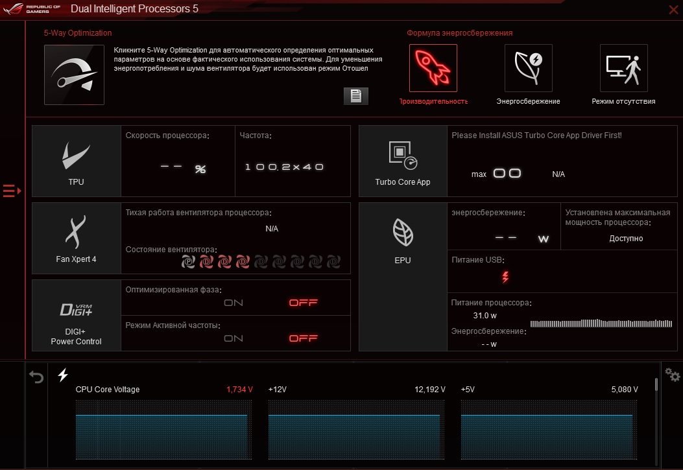Screen dimensions: 683x470
Task: Select the Производительность rocket mode
Action: tap(433, 68)
